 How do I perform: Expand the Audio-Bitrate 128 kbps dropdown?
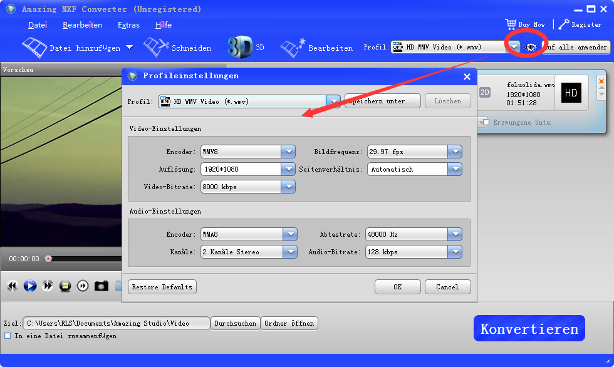pos(455,252)
